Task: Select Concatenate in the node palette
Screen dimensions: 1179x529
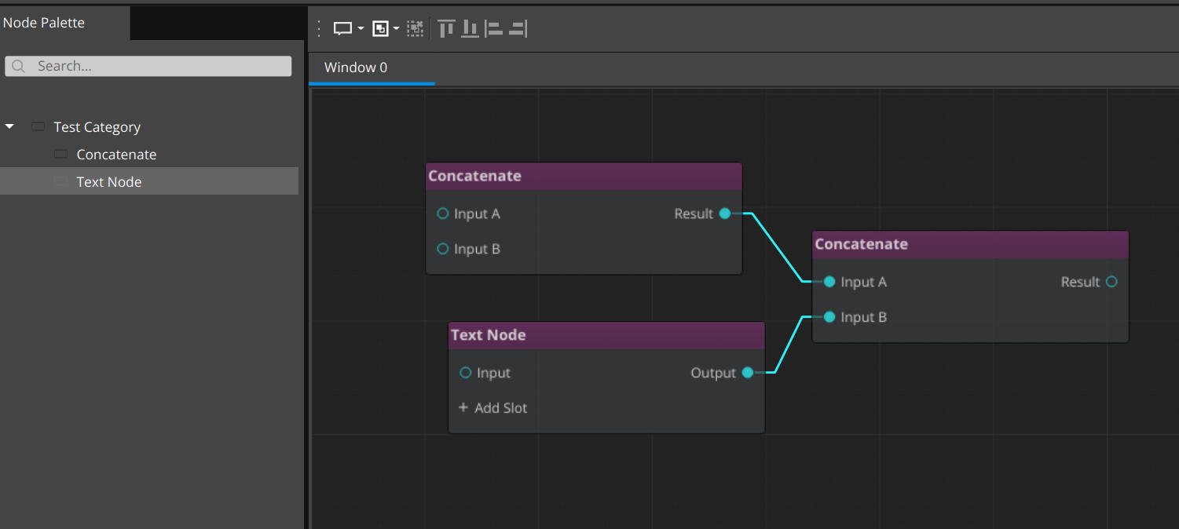Action: [116, 154]
